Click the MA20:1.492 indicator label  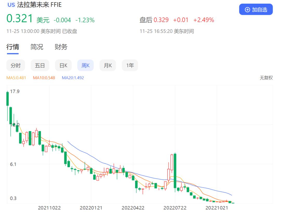coord(73,78)
